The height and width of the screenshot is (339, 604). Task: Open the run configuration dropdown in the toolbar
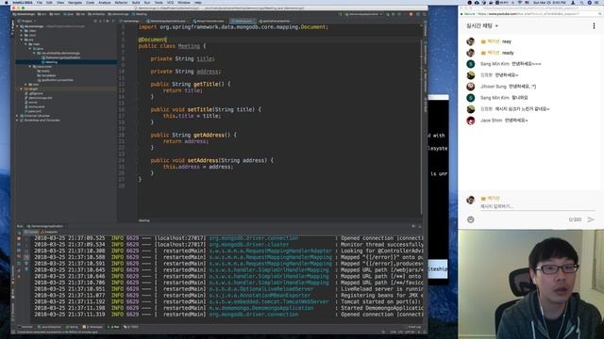[364, 14]
